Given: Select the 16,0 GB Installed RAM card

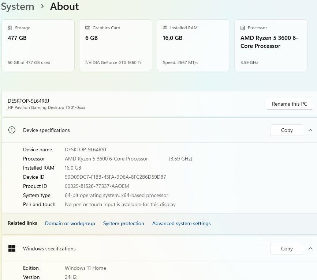Looking at the screenshot, I should 193,45.
